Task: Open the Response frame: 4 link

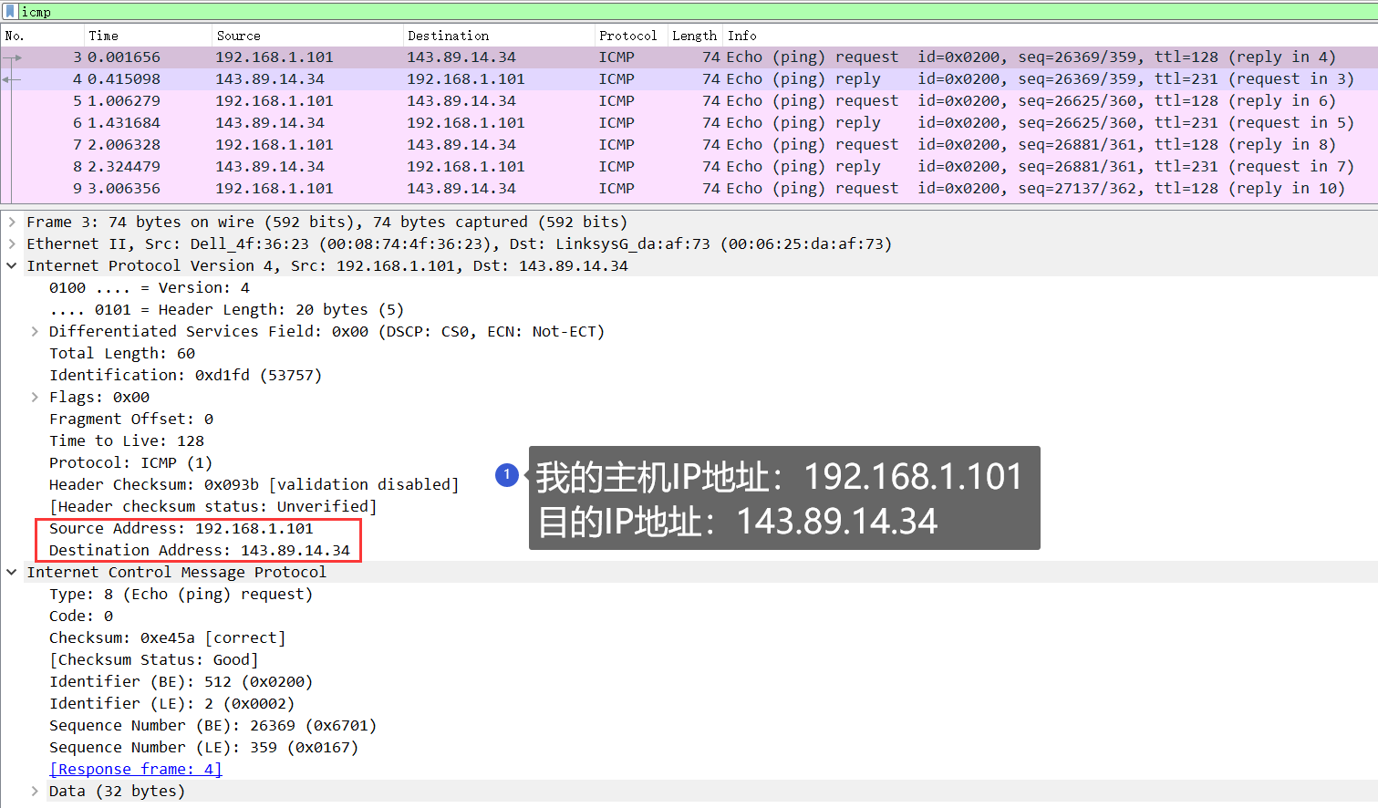Action: 136,769
